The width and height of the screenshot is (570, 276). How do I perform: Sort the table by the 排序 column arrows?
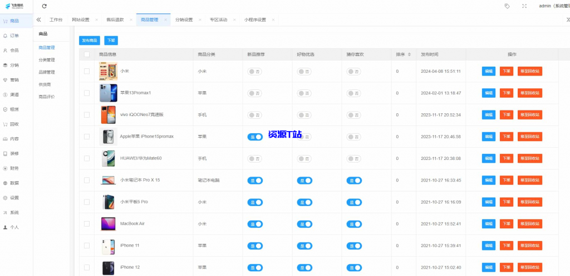pyautogui.click(x=409, y=54)
